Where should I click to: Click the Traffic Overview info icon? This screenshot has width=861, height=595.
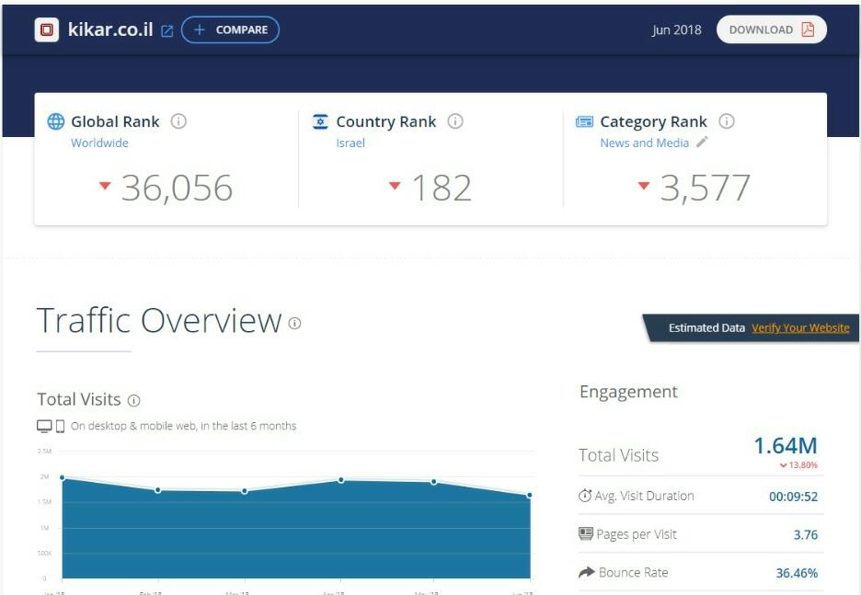point(294,323)
